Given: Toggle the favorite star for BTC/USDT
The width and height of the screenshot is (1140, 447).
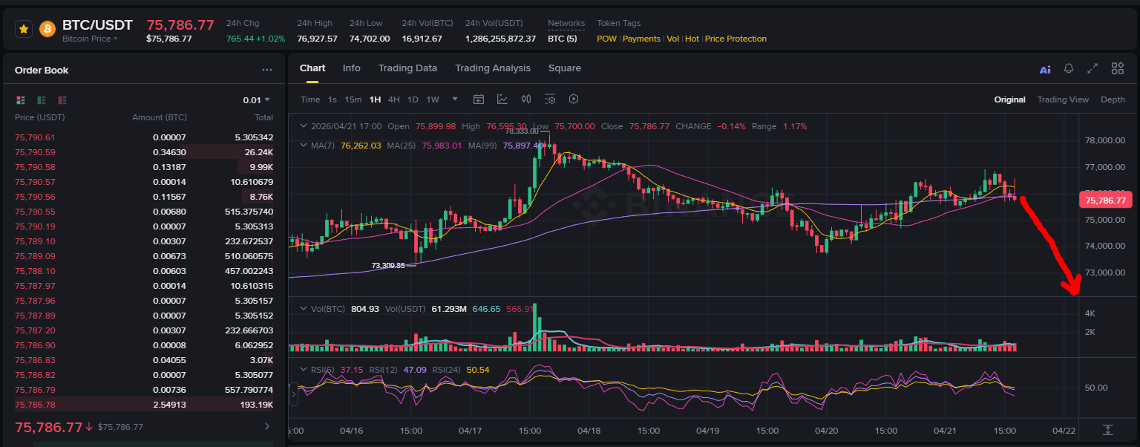Looking at the screenshot, I should click(24, 29).
